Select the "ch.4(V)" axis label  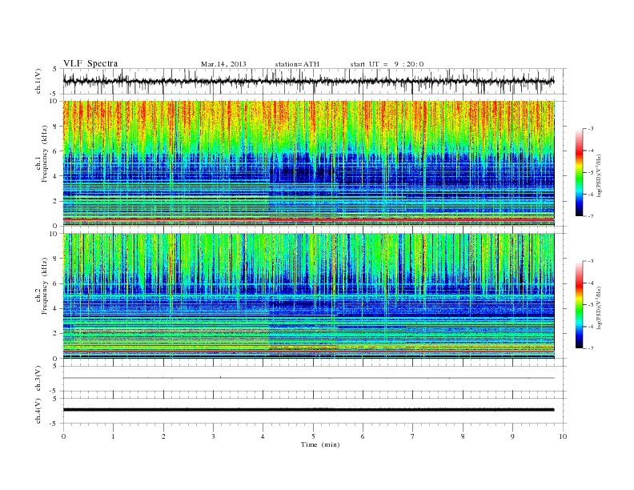pos(38,411)
